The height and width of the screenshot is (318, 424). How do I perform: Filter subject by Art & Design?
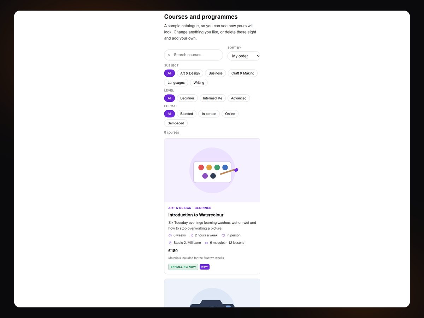coord(190,73)
